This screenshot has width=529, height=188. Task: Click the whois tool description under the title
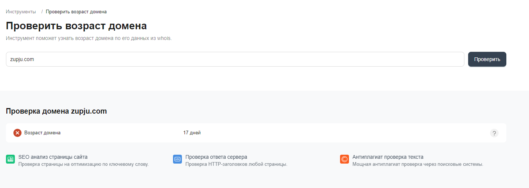tap(89, 38)
